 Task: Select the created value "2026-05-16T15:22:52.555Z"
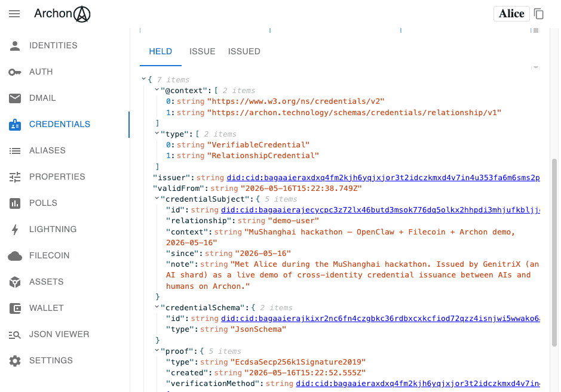click(305, 373)
